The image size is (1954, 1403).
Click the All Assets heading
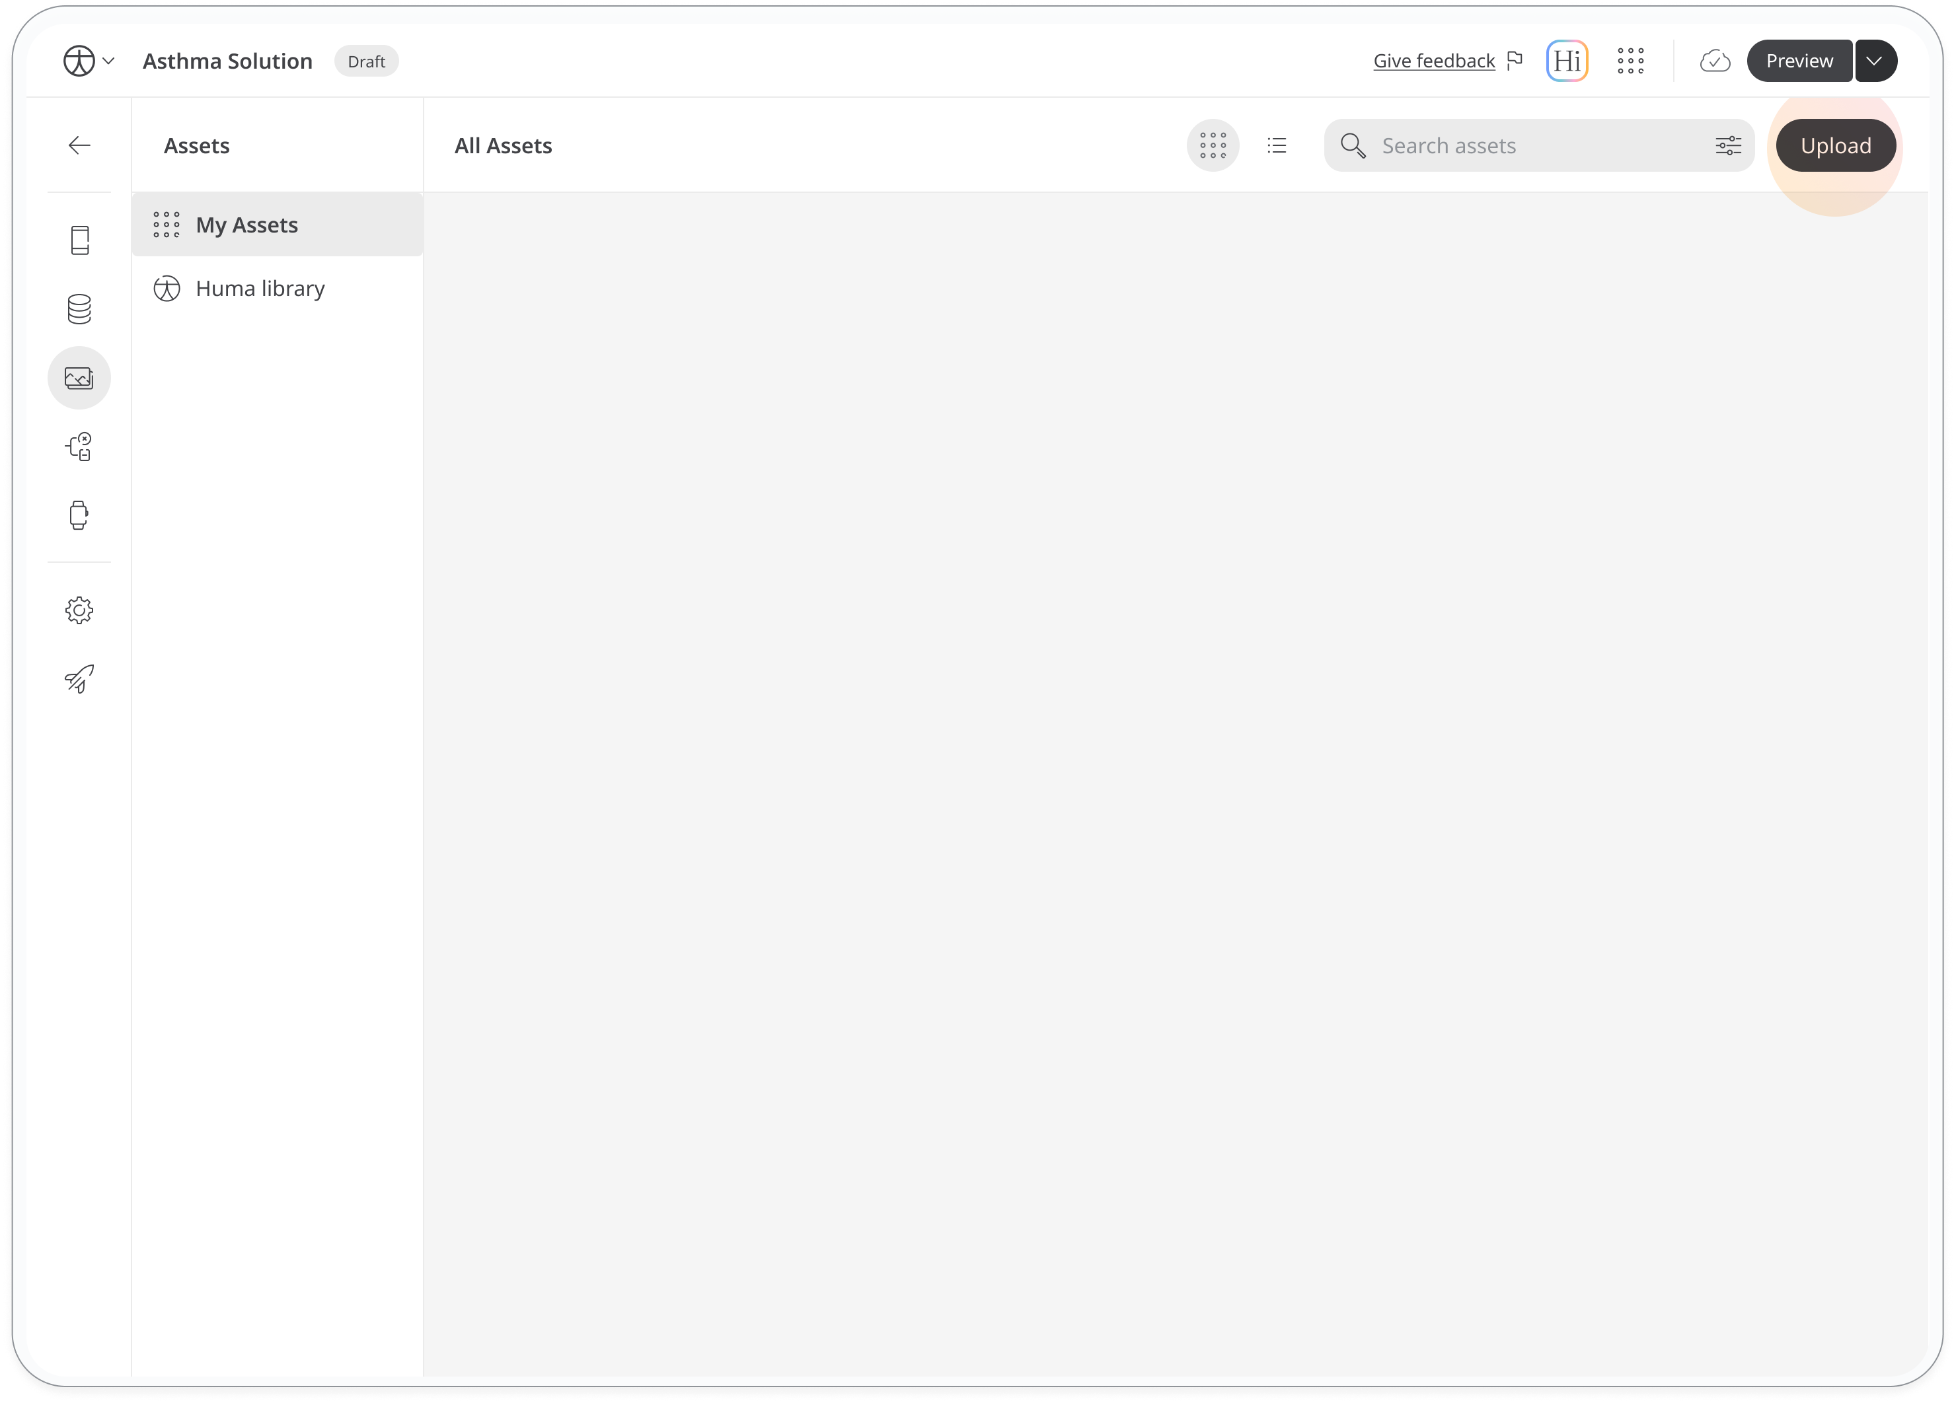(x=503, y=145)
